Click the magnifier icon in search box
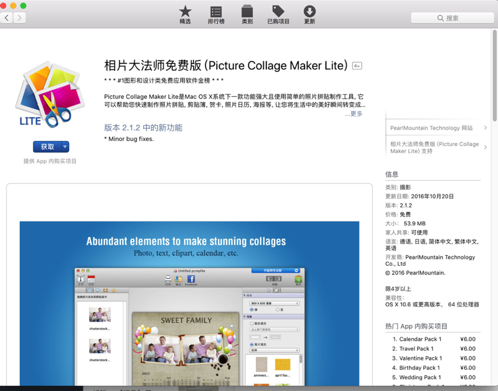The height and width of the screenshot is (391, 498). click(x=440, y=18)
